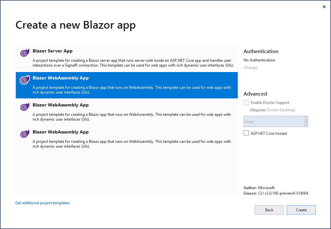Select the highlighted Blazor WebAssembly App title
331x229 pixels.
pos(61,78)
